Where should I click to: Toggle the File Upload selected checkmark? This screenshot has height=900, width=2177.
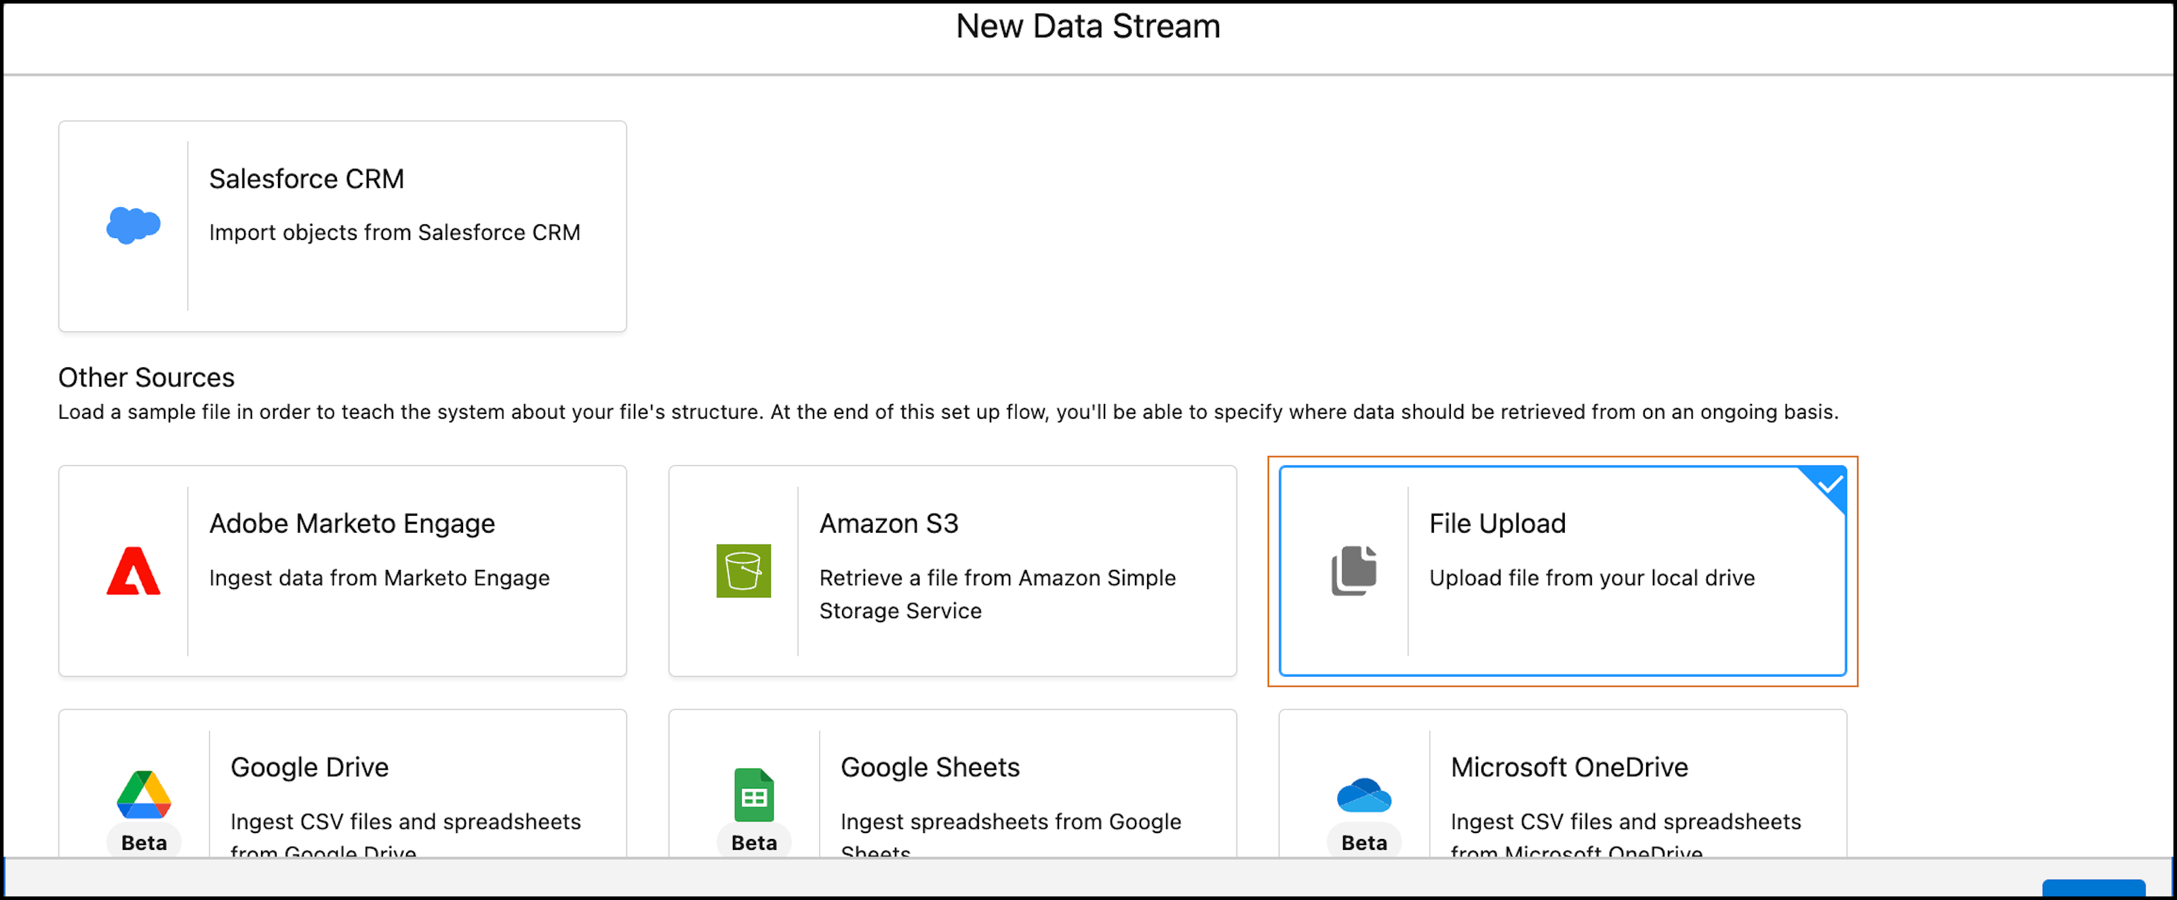[x=1830, y=485]
